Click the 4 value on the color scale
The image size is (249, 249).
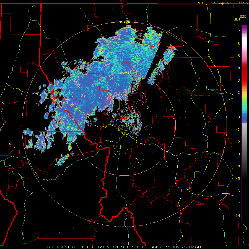click(x=239, y=68)
